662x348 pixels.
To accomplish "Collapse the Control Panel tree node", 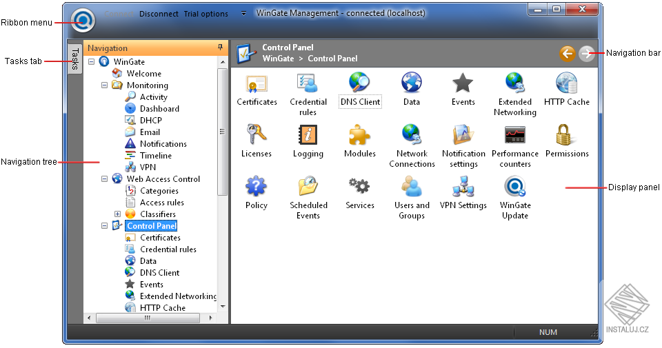I will [104, 225].
